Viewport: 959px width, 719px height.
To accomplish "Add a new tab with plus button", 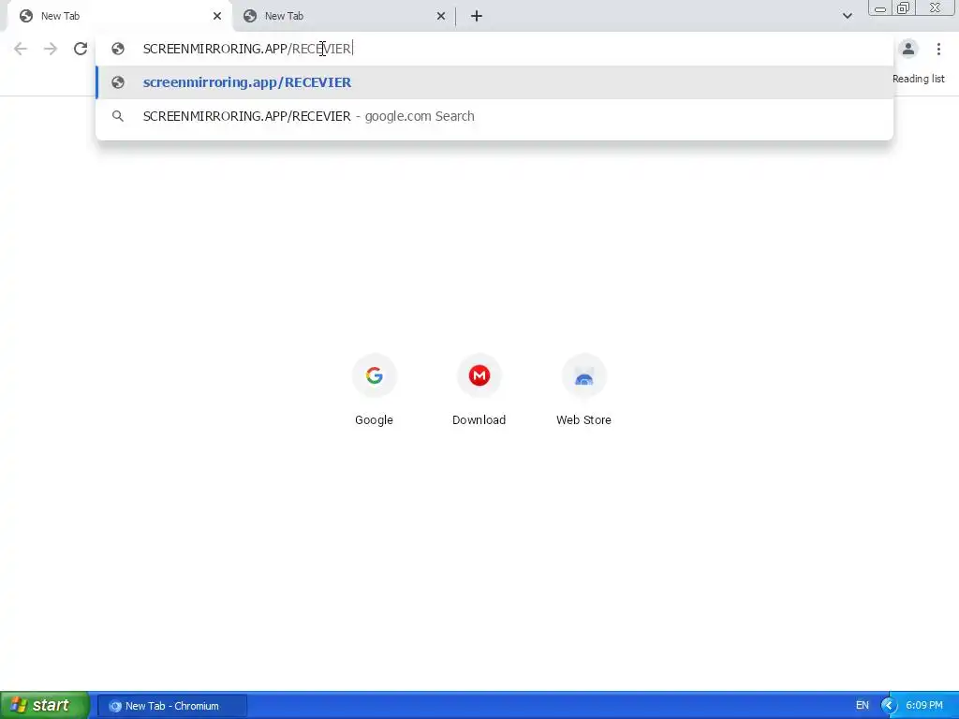I will click(477, 16).
